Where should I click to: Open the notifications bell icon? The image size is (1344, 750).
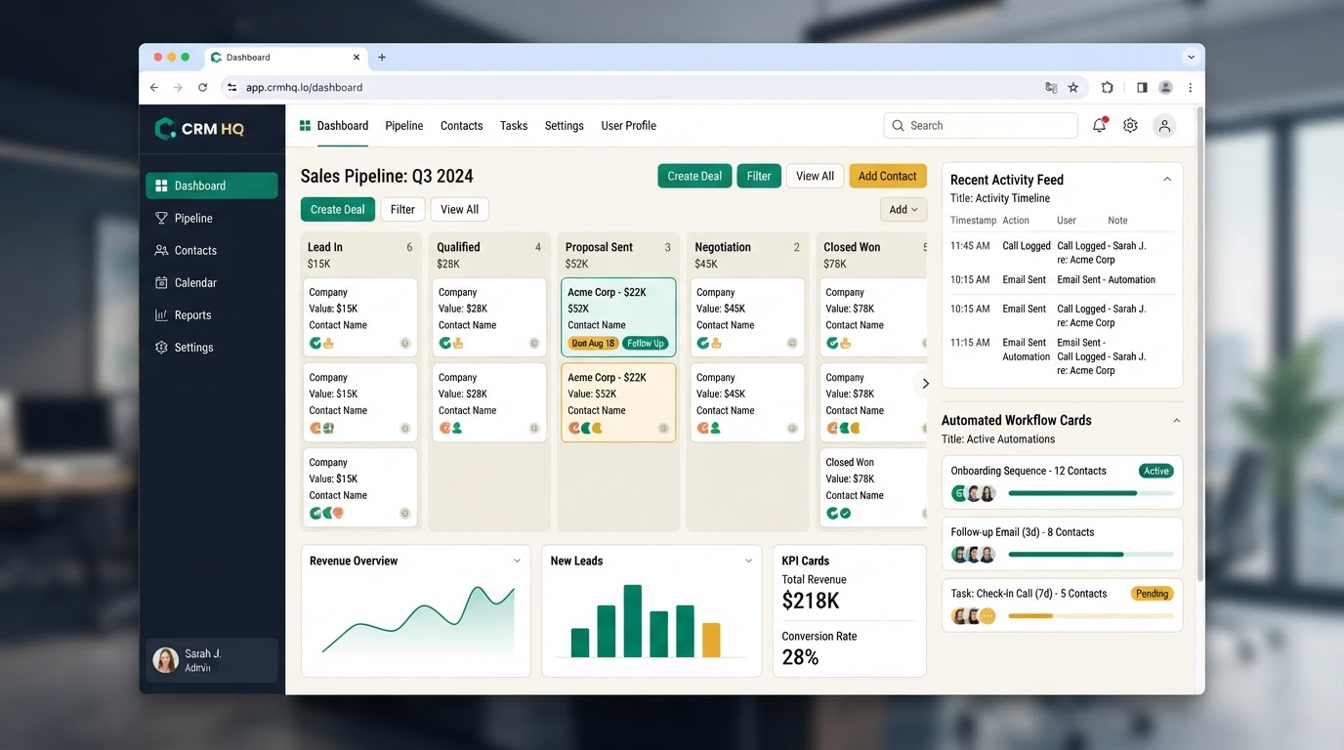(x=1099, y=125)
